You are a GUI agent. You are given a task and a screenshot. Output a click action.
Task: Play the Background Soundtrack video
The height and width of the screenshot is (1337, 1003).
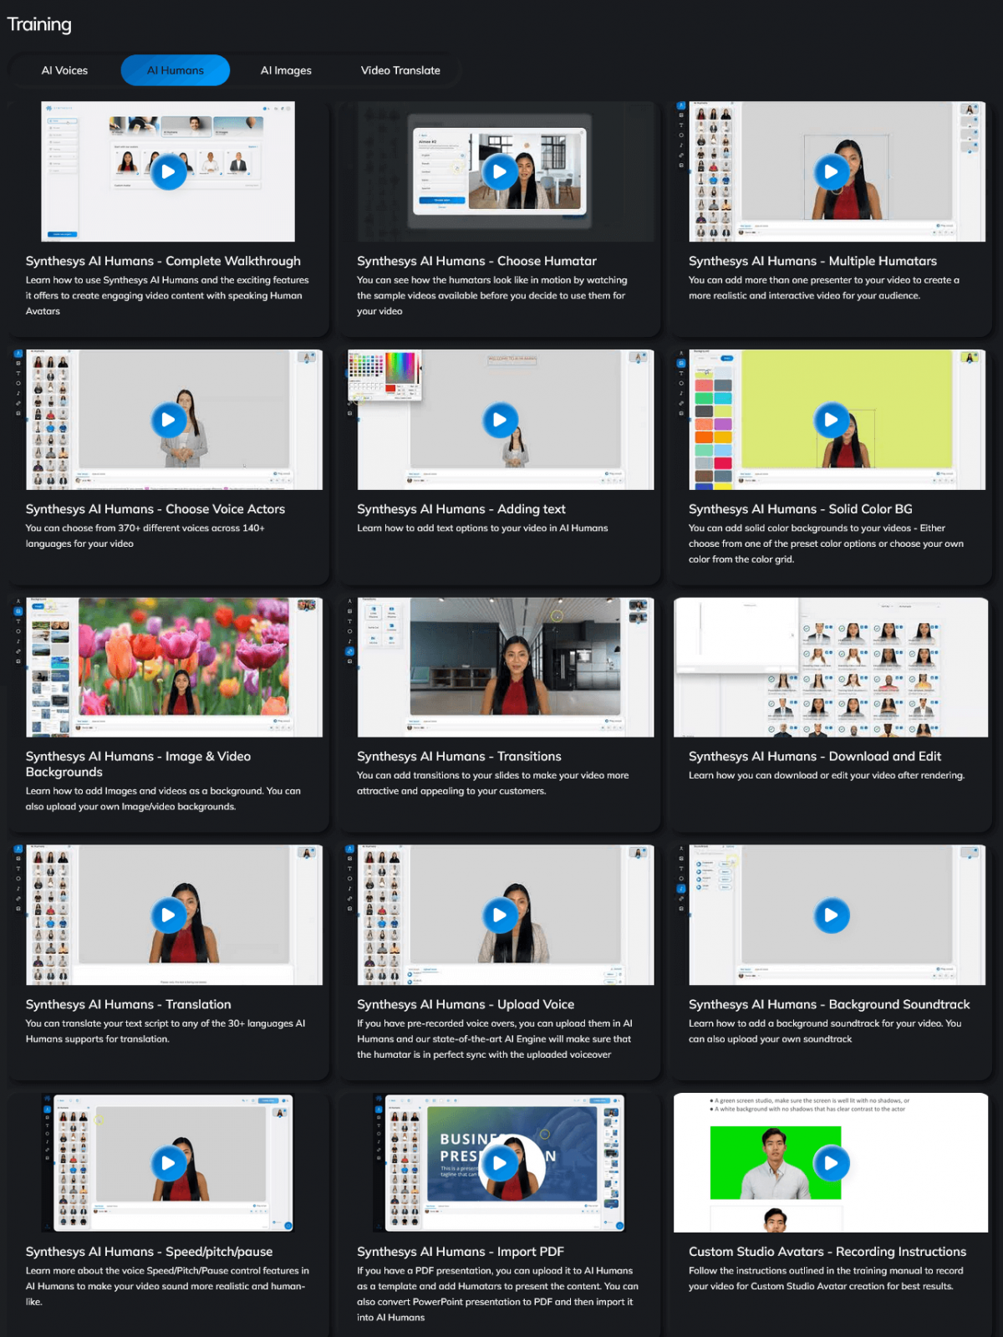coord(831,916)
